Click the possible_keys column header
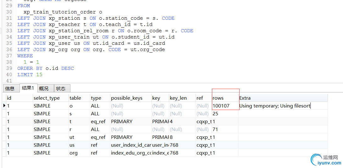 click(x=131, y=98)
